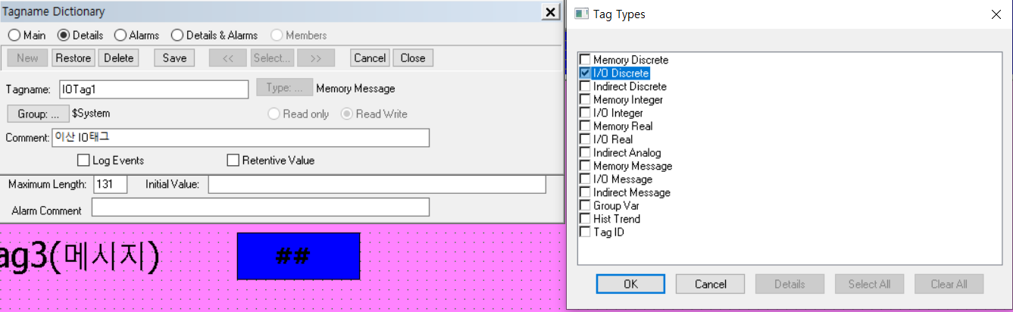
Task: Check the Indirect Message tag type
Action: coord(585,192)
